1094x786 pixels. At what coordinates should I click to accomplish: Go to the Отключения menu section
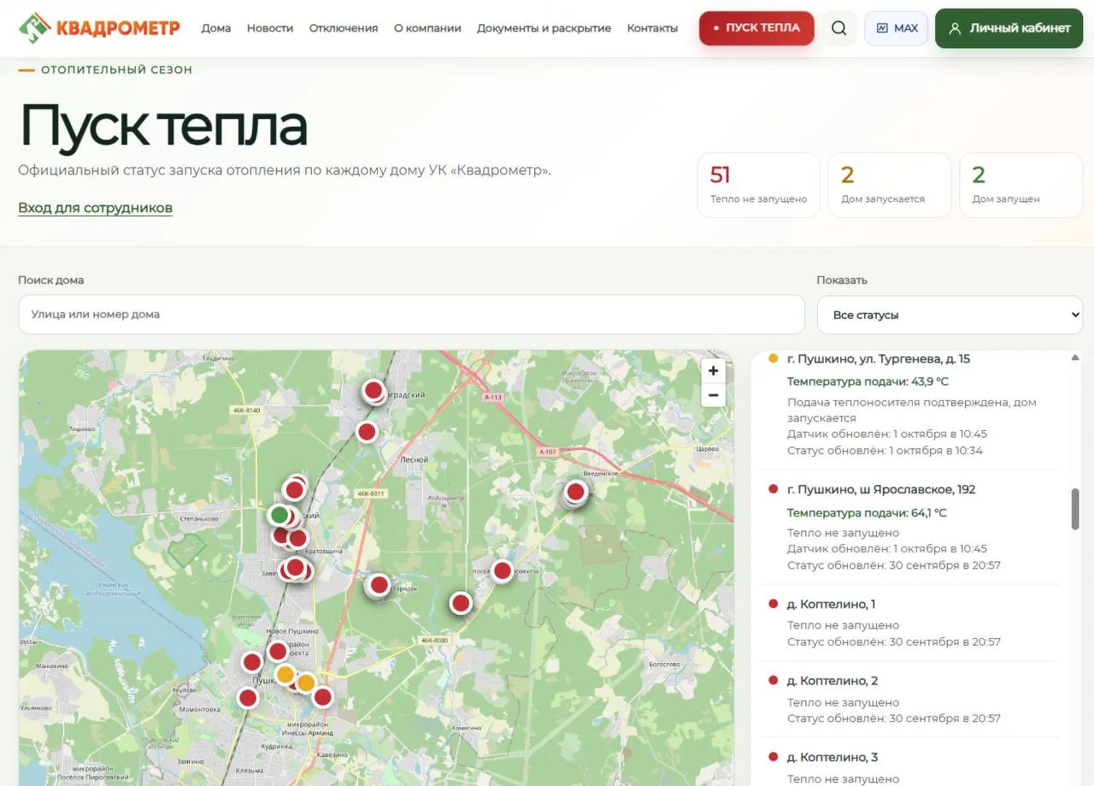click(344, 28)
